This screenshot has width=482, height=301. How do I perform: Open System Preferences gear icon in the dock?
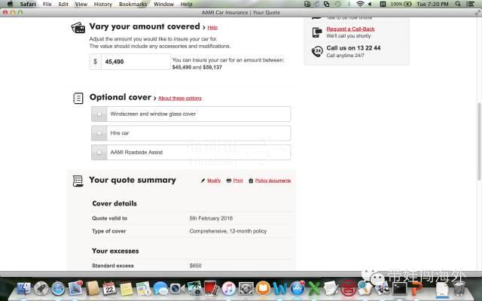pos(246,288)
